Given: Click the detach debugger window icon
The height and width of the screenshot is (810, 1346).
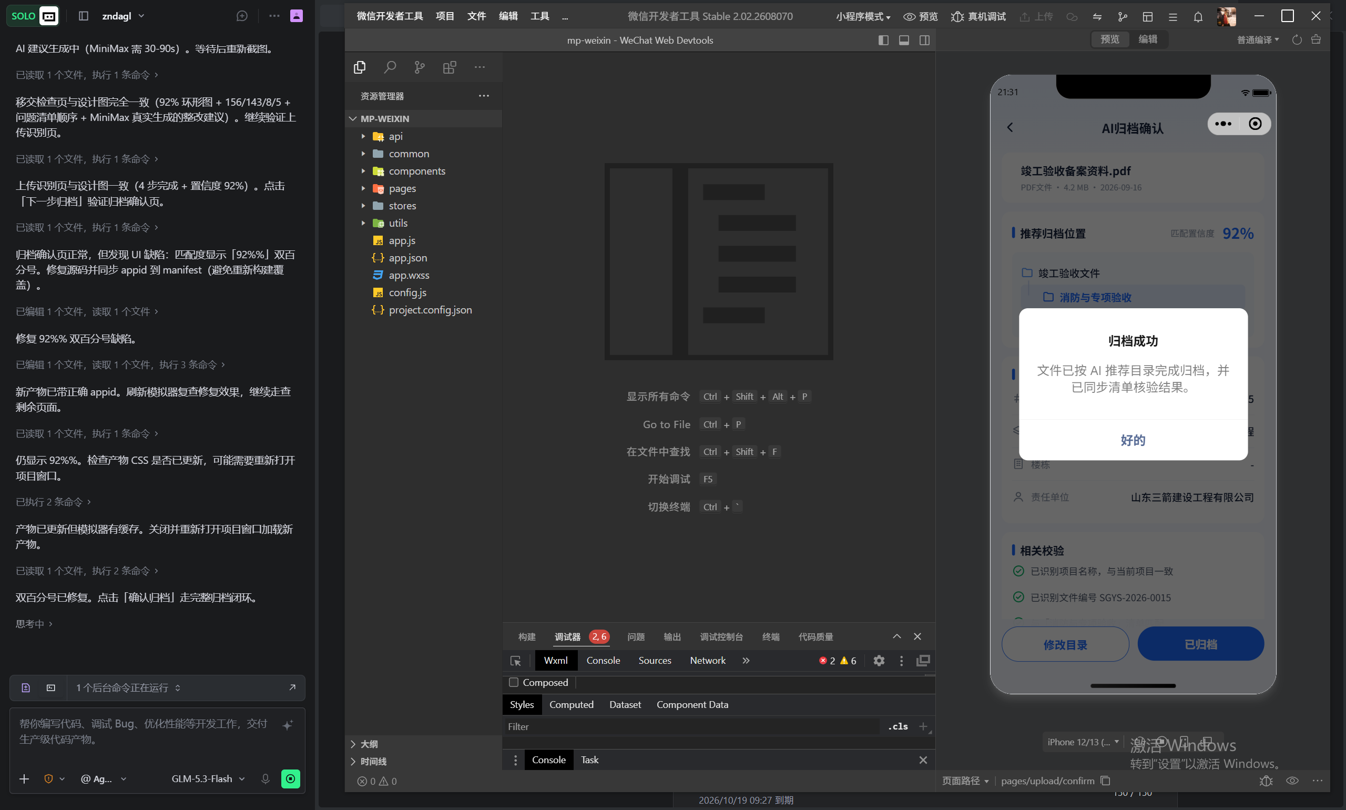Looking at the screenshot, I should [x=923, y=661].
